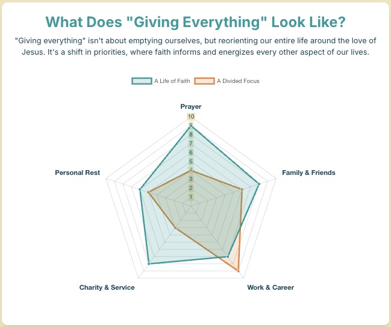Image resolution: width=391 pixels, height=327 pixels.
Task: Click the "Family & Friends" axis label
Action: (x=308, y=173)
